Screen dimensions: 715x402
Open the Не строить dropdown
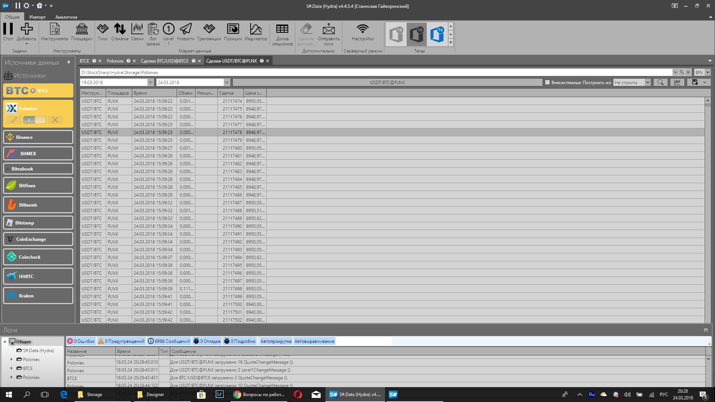[648, 82]
